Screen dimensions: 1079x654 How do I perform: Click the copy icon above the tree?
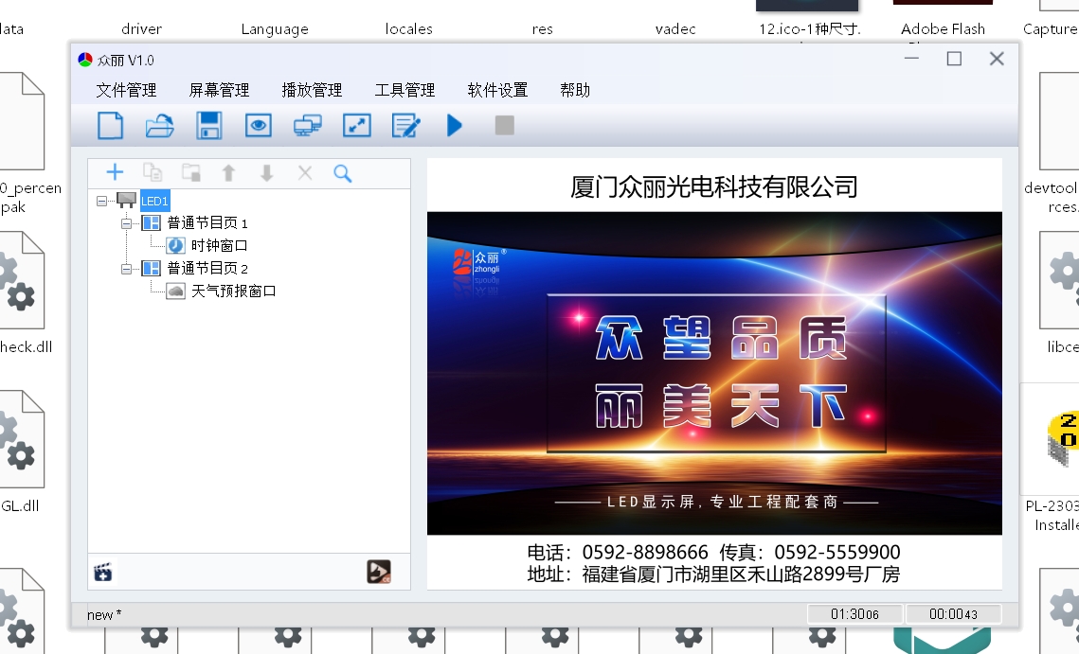(153, 172)
